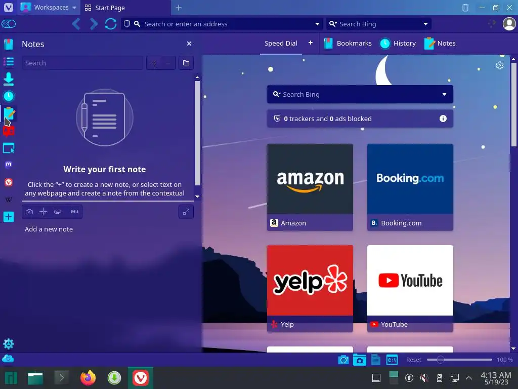518x389 pixels.
Task: Open the Window panel icon
Action: pos(9,148)
